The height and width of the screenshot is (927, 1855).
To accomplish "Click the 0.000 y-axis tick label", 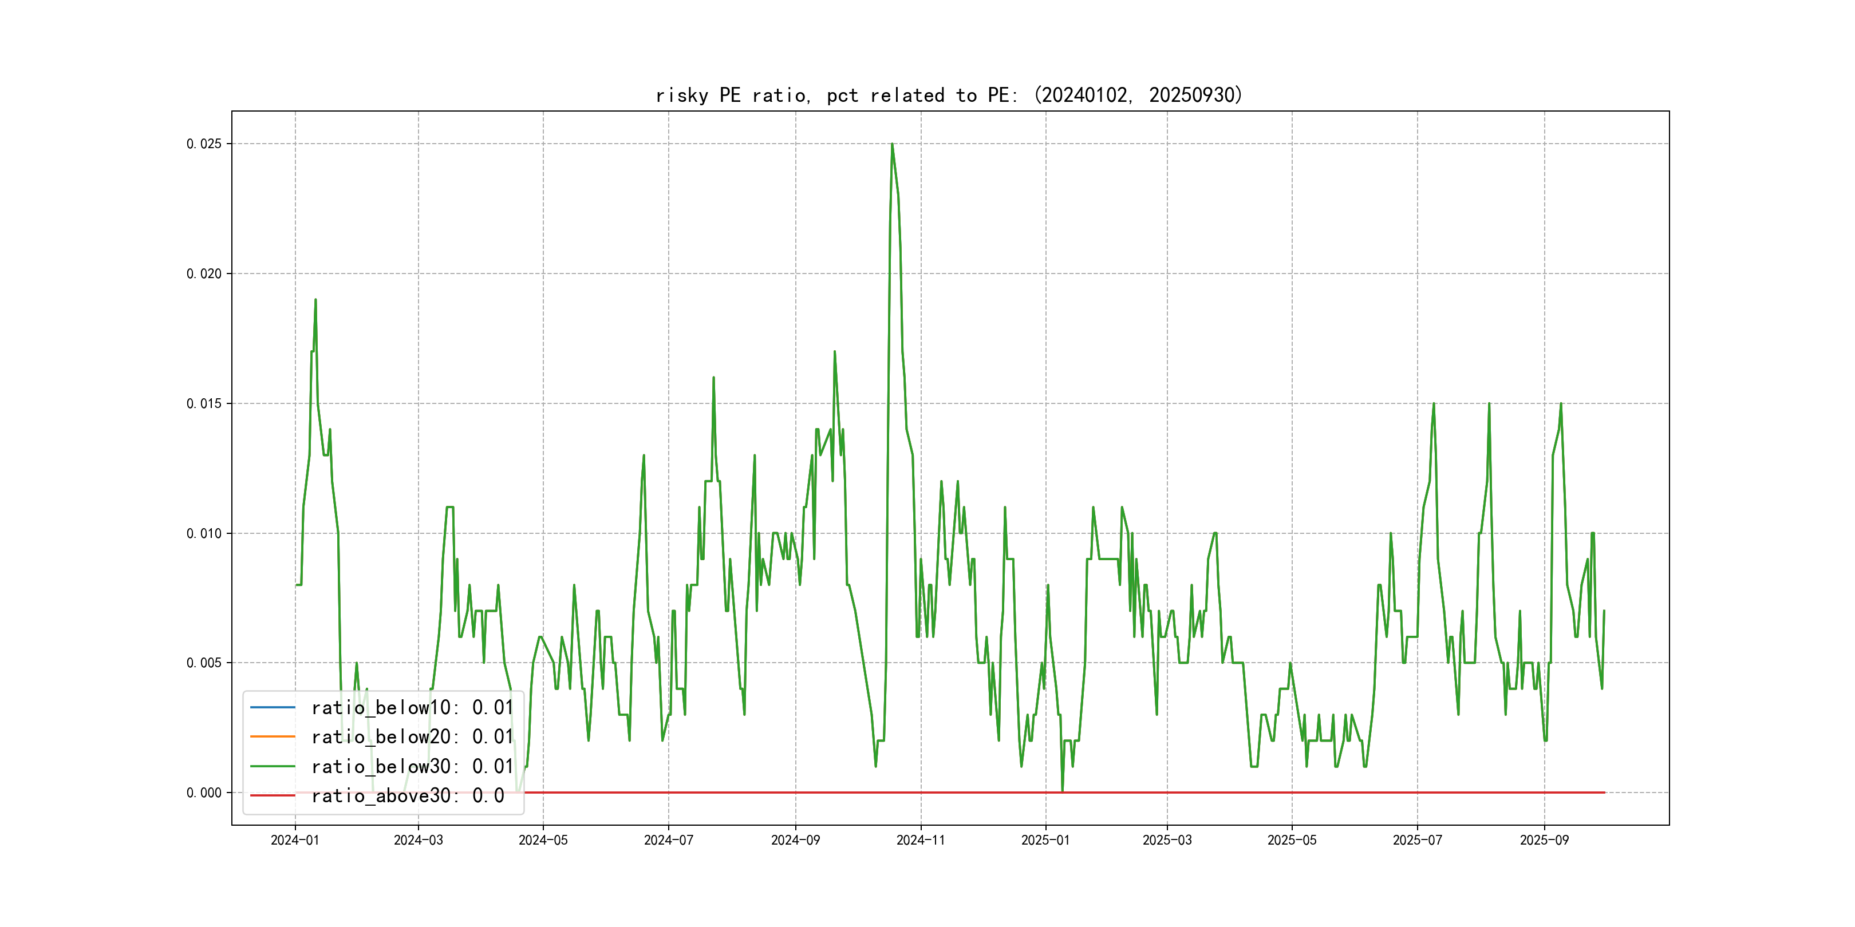I will coord(204,793).
